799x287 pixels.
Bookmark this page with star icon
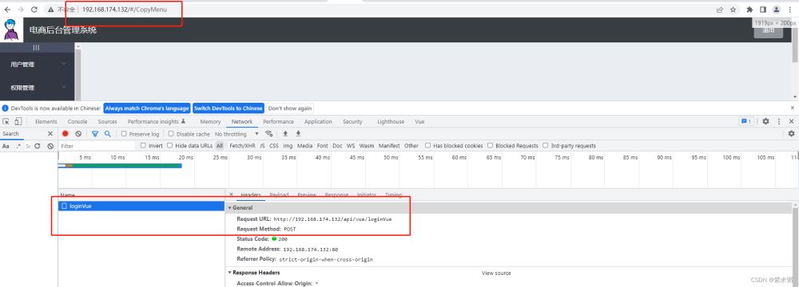(x=733, y=9)
